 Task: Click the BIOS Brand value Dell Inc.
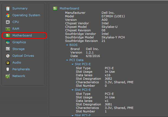[x=92, y=49]
